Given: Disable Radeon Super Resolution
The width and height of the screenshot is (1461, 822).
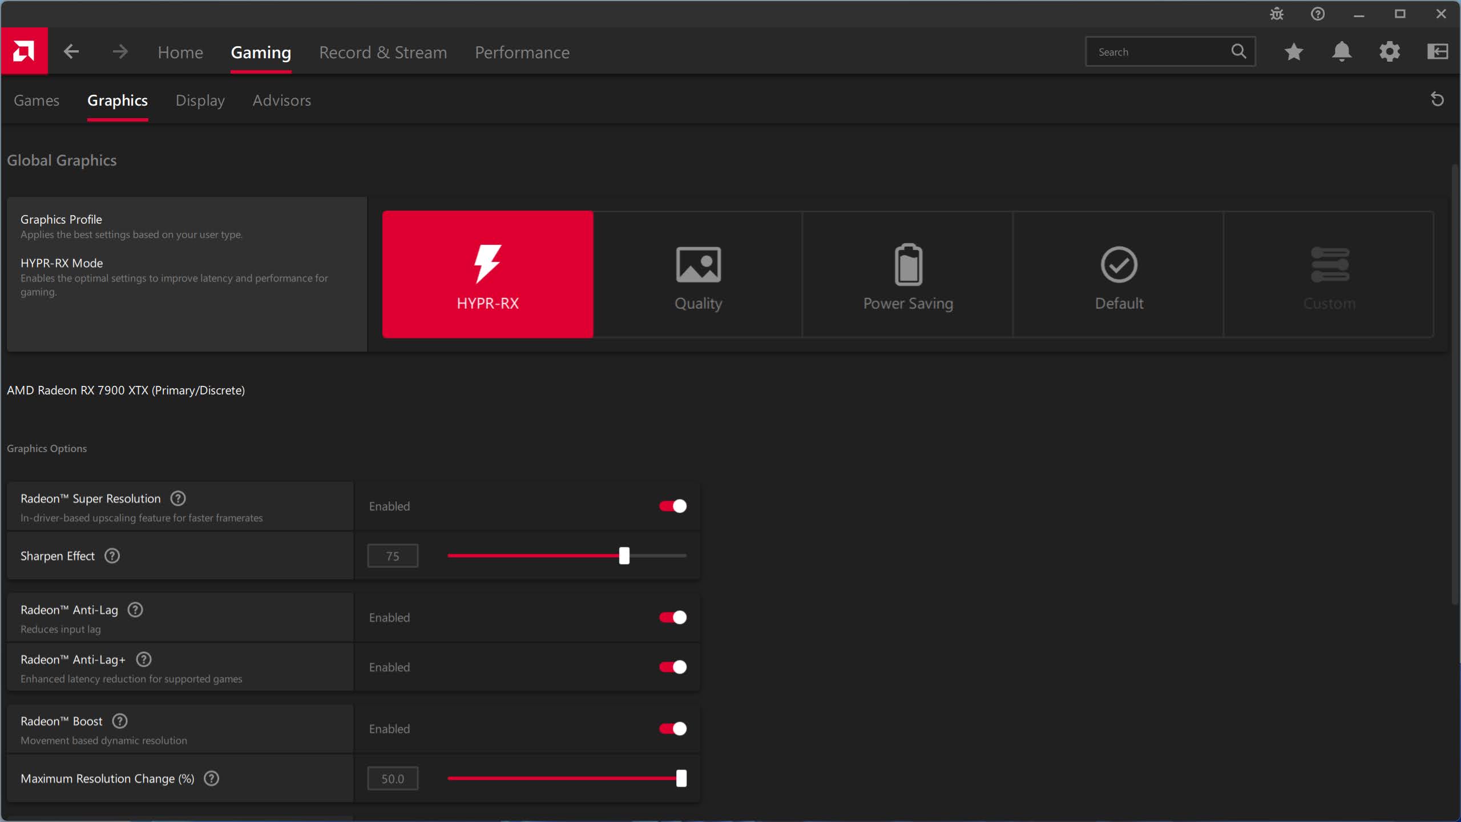Looking at the screenshot, I should click(x=672, y=506).
